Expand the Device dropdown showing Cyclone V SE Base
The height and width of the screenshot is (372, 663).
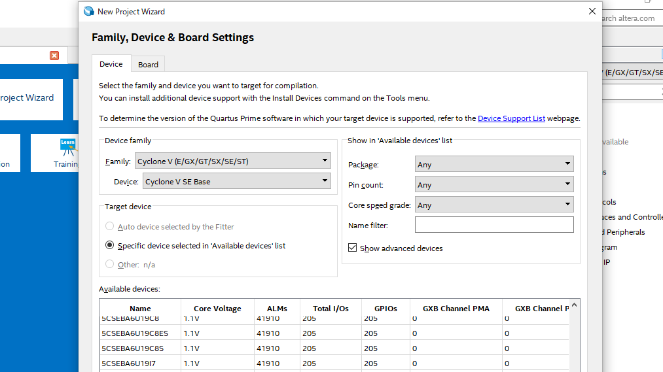coord(237,181)
